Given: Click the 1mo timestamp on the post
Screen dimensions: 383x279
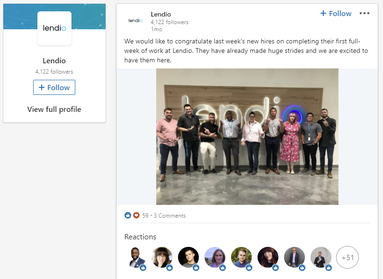Looking at the screenshot, I should [x=156, y=29].
